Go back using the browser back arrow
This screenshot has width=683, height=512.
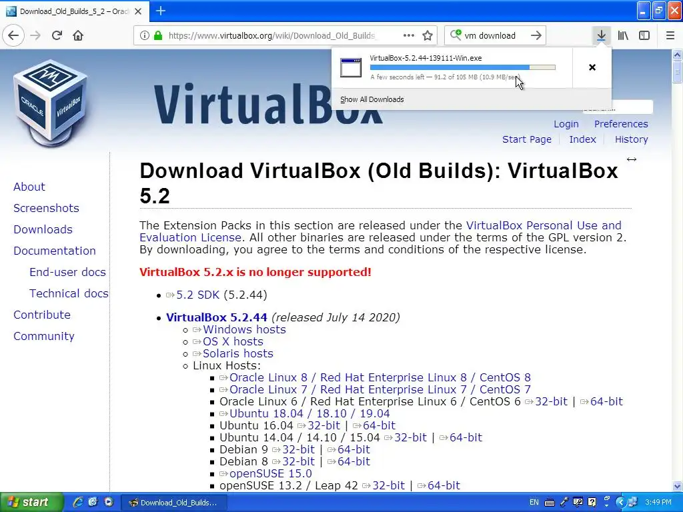(x=13, y=35)
